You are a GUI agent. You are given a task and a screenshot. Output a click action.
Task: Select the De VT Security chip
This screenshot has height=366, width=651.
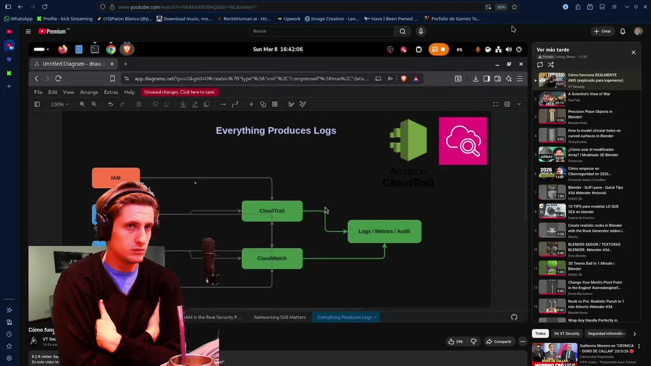pos(567,333)
